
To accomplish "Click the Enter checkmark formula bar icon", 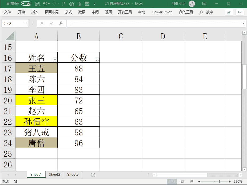I will (51, 23).
